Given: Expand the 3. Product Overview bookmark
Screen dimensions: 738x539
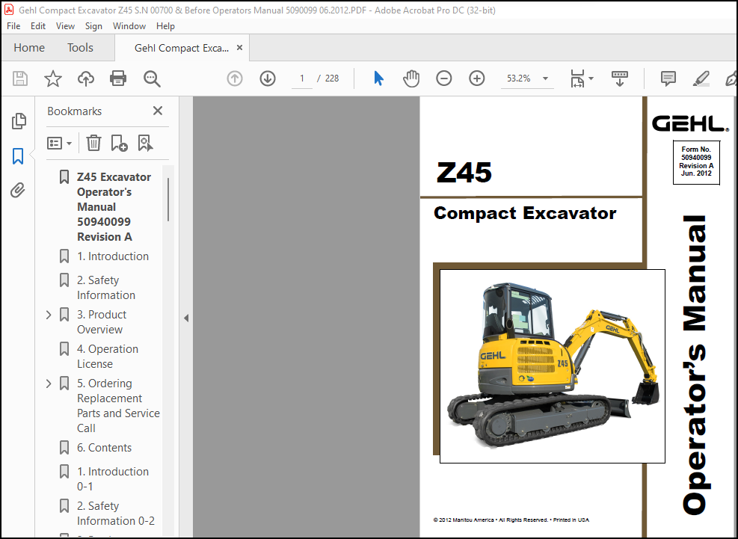Looking at the screenshot, I should pos(49,315).
